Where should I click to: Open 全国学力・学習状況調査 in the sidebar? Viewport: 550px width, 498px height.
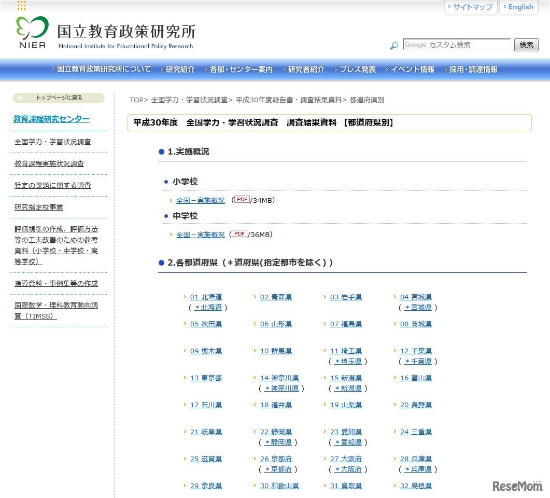point(52,141)
